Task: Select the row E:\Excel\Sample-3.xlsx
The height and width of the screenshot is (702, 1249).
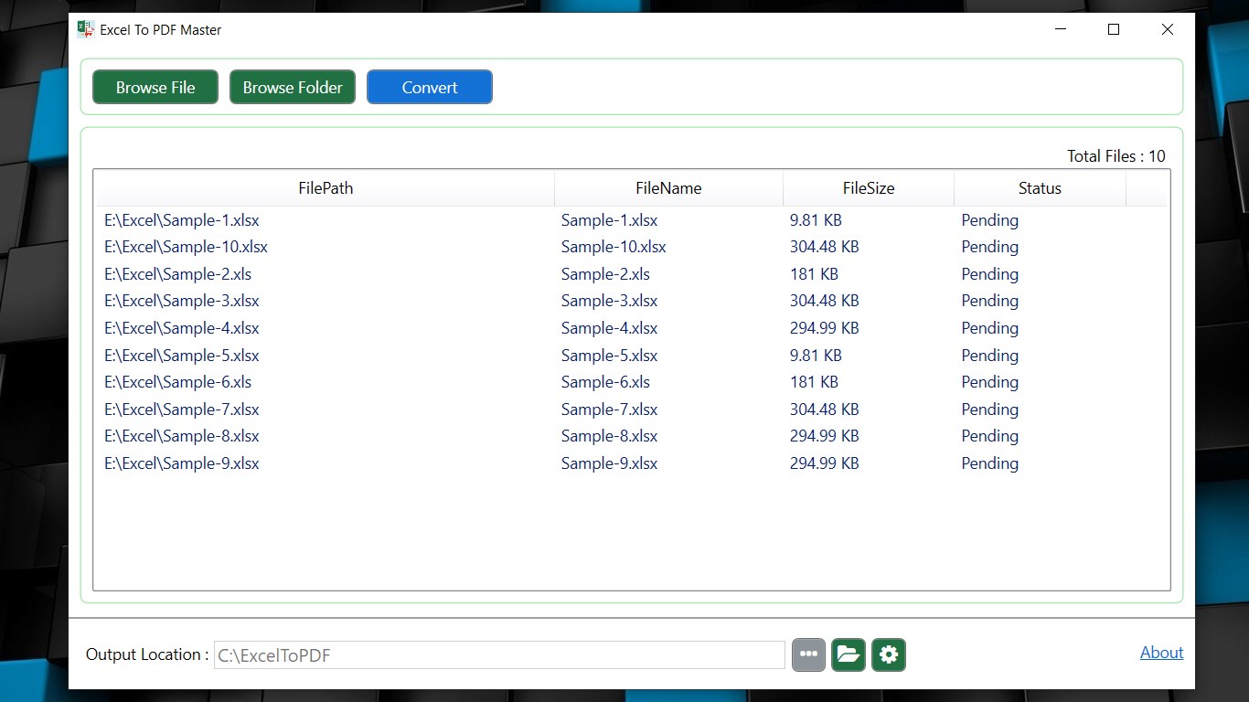Action: 632,301
